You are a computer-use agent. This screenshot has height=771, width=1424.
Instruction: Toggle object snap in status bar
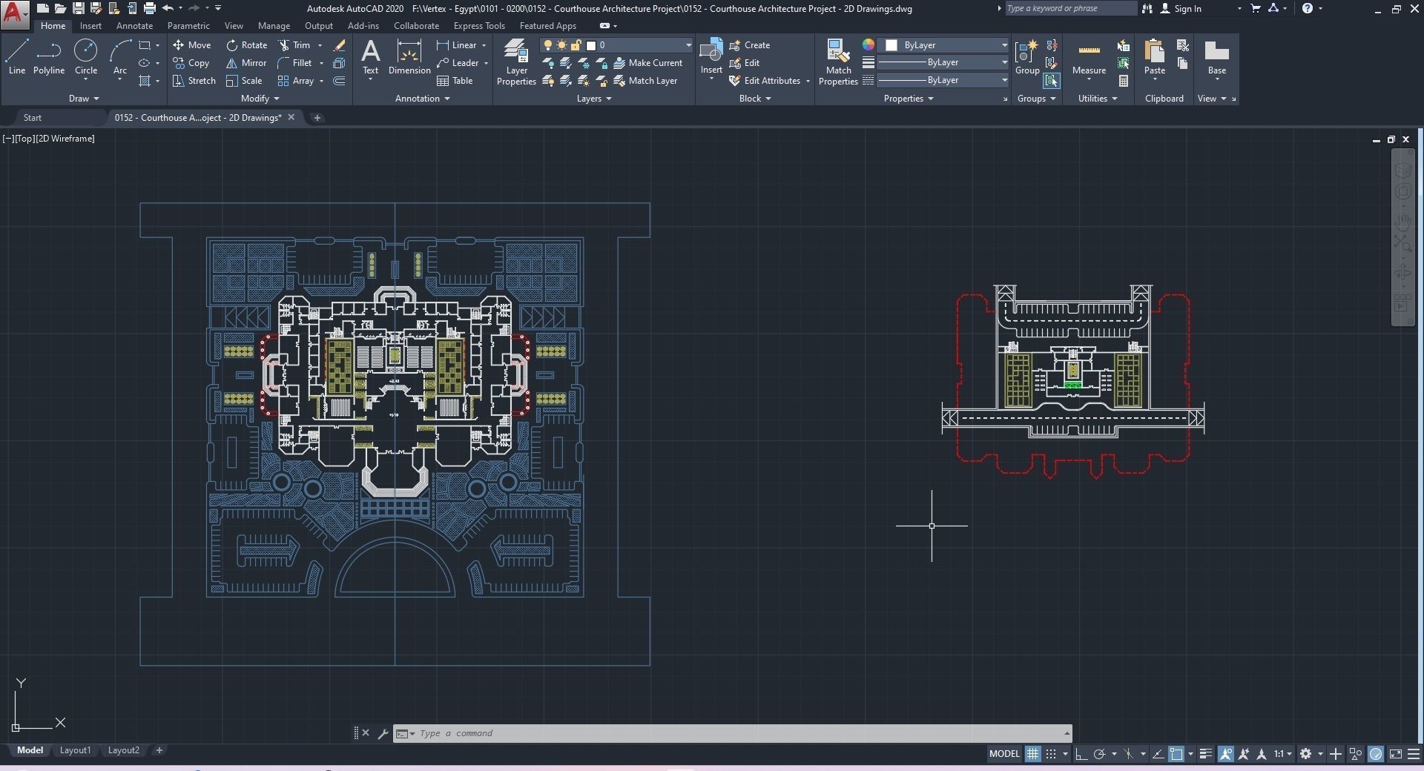tap(1176, 754)
